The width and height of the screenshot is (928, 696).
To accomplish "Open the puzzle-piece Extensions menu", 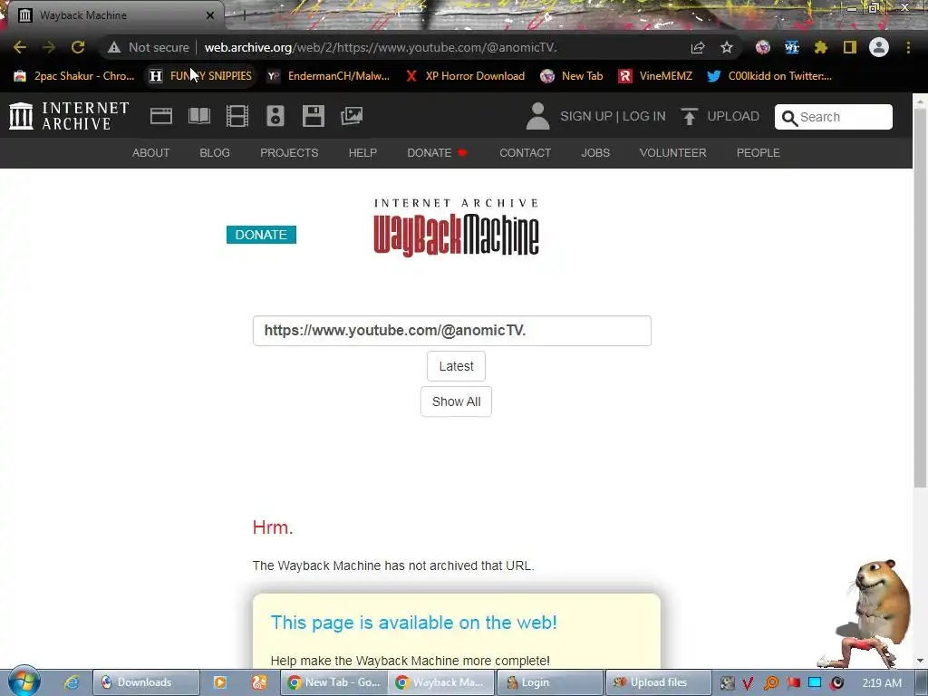I will tap(821, 47).
